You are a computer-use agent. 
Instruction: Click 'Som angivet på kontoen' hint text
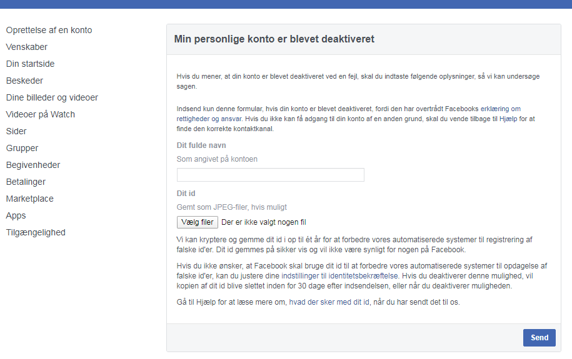click(217, 159)
